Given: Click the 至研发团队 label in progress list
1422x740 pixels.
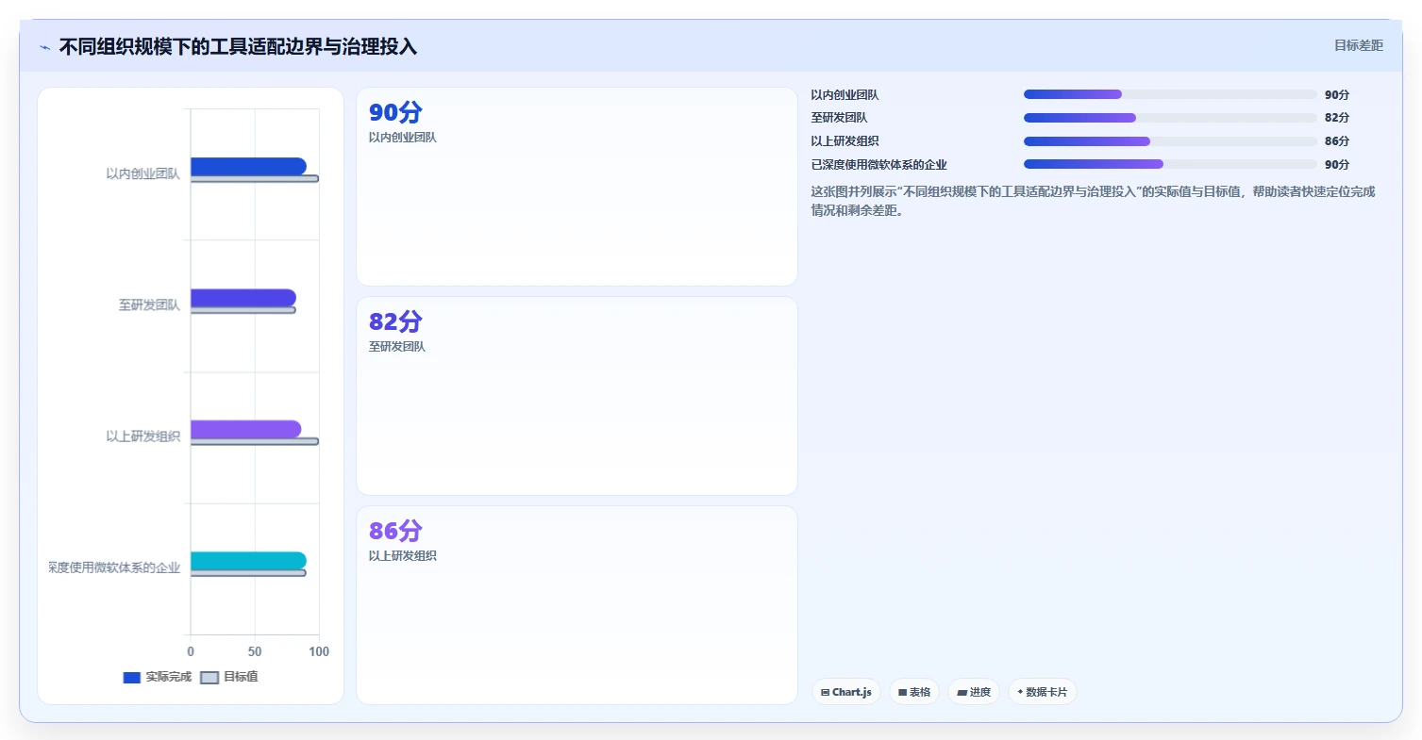Looking at the screenshot, I should tap(839, 118).
